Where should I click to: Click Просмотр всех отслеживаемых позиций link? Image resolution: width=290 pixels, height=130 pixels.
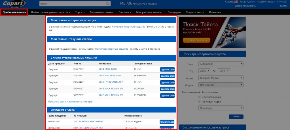coord(70,102)
